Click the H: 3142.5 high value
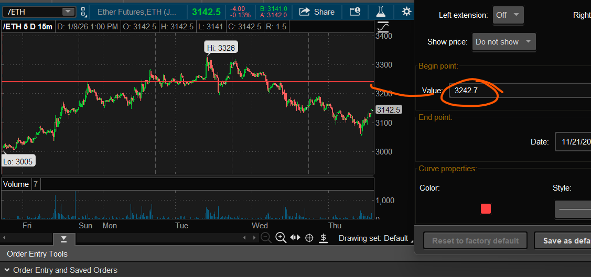Viewport: 591px width, 277px height. pyautogui.click(x=176, y=27)
